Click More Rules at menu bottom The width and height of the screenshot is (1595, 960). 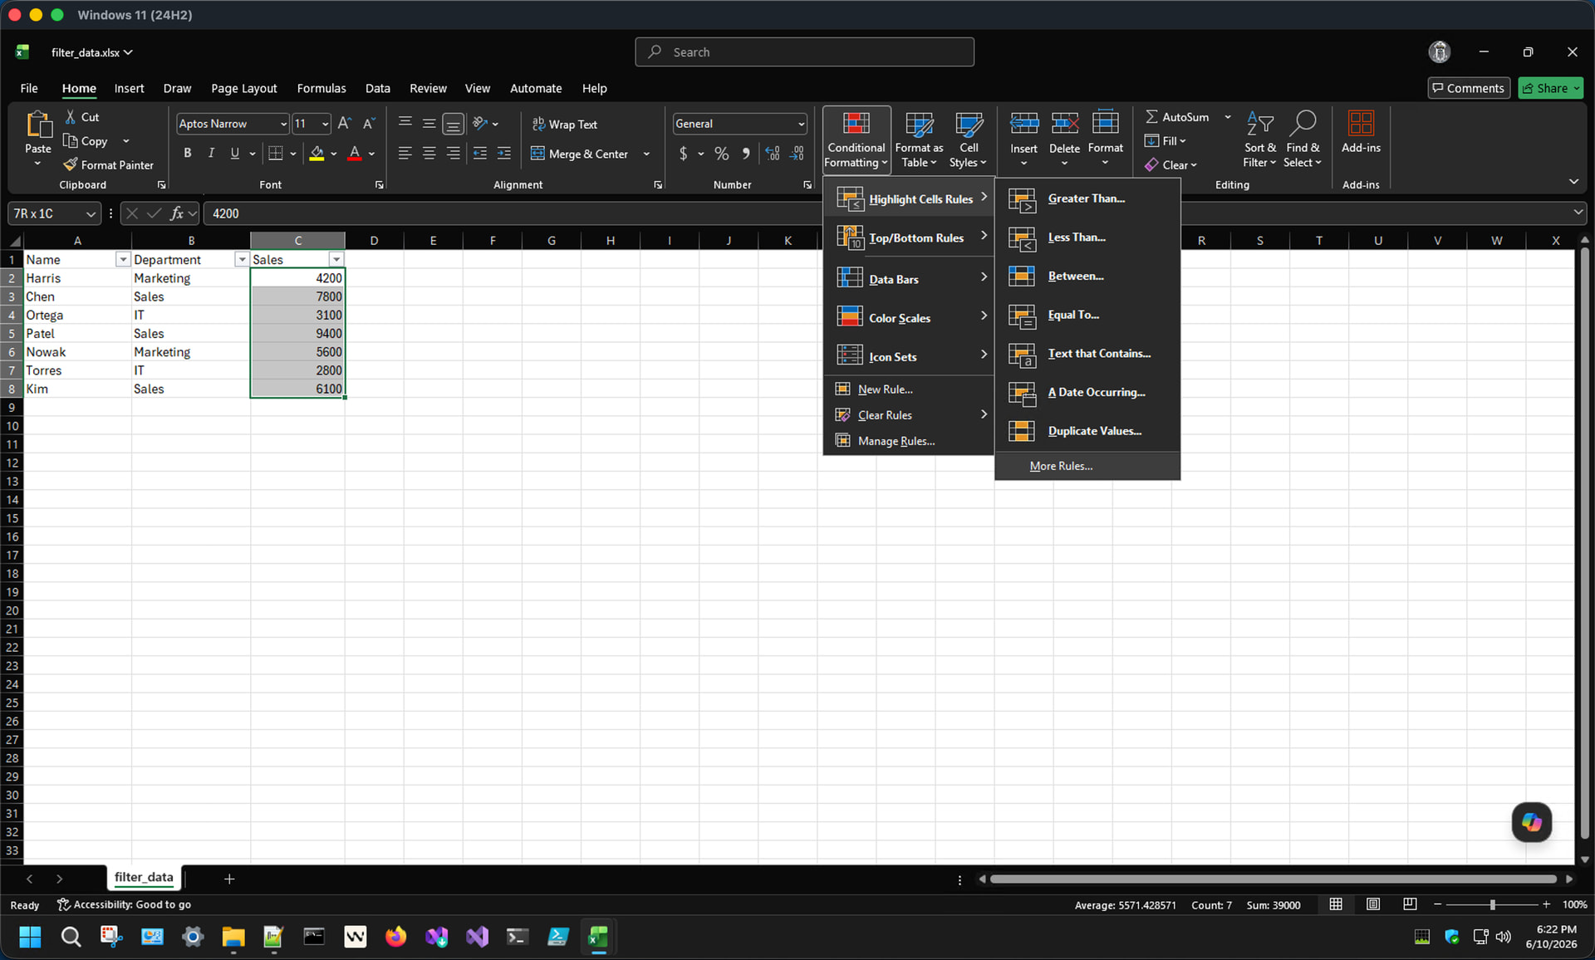(1087, 466)
